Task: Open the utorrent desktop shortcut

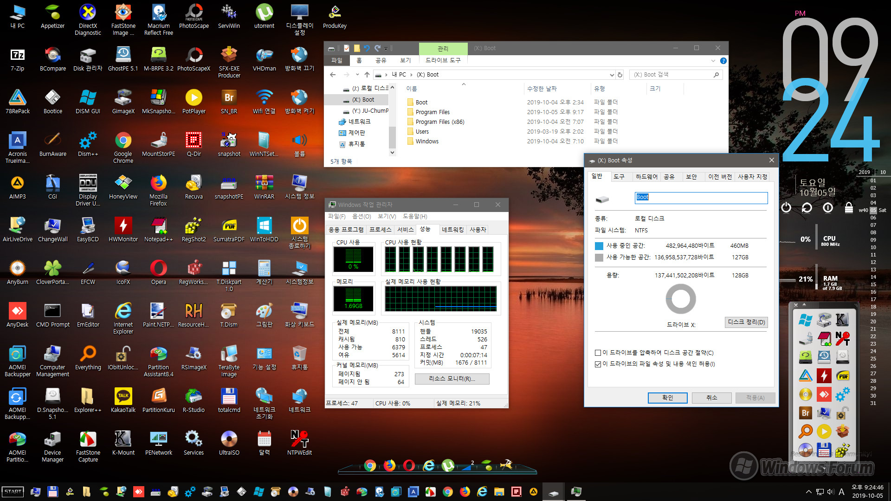Action: coord(265,16)
